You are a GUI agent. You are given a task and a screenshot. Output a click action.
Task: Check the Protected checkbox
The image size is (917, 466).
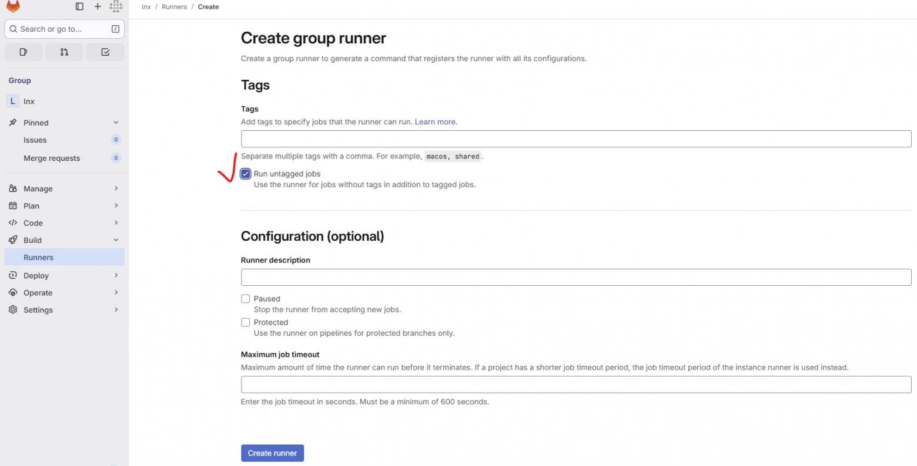(246, 322)
